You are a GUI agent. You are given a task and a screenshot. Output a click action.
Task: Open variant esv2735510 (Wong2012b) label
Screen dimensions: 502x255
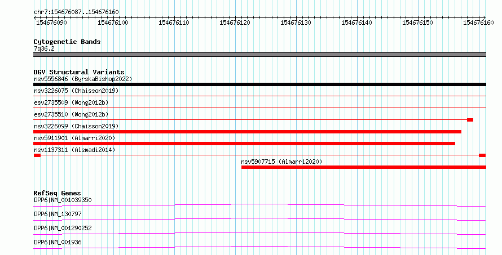[71, 114]
